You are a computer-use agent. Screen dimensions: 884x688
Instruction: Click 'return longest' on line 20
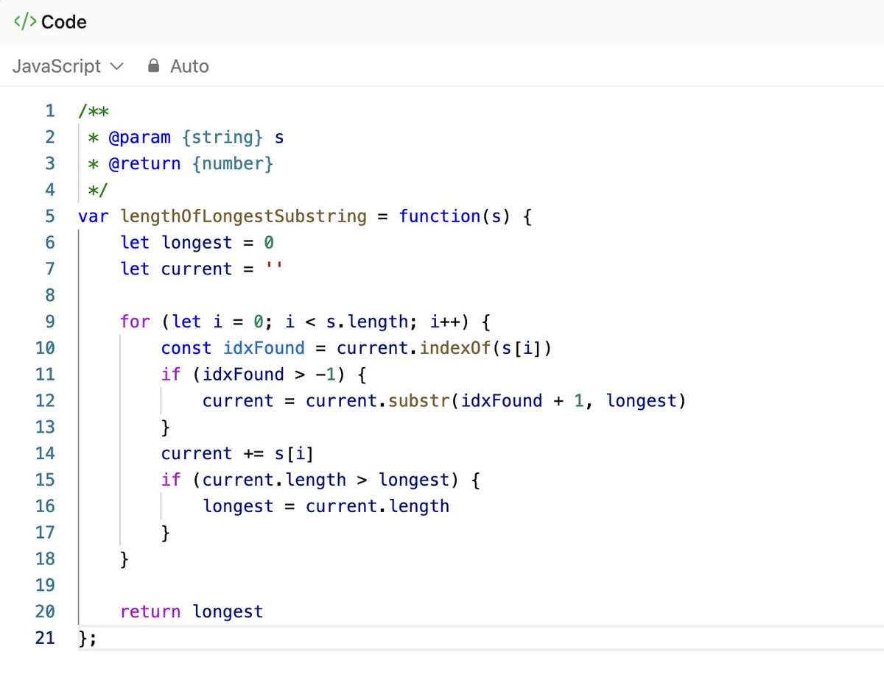pyautogui.click(x=192, y=611)
